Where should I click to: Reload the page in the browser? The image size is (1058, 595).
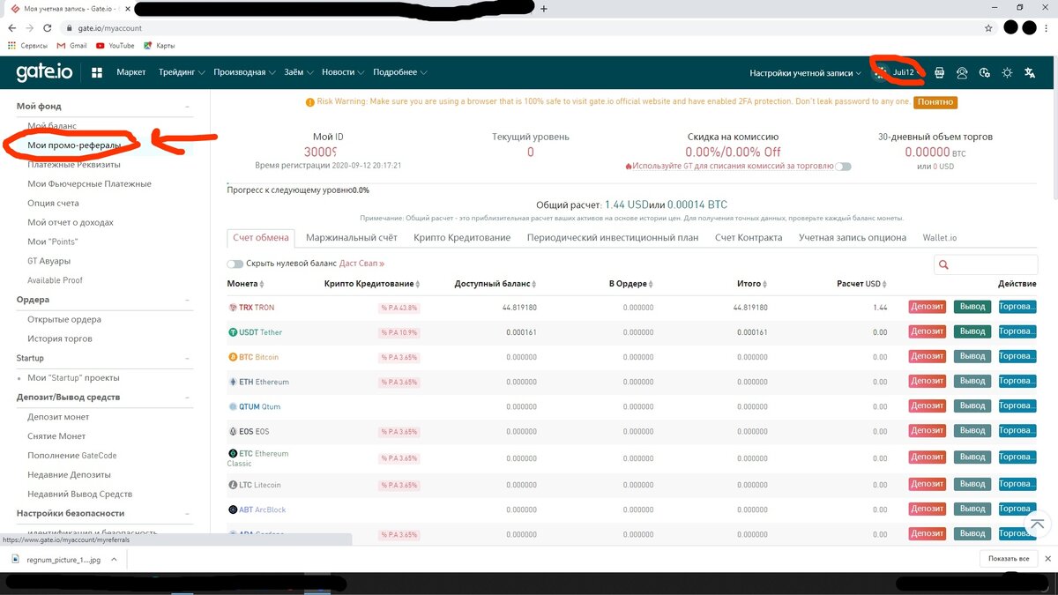tap(48, 28)
